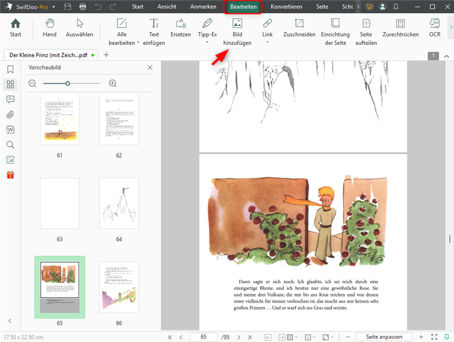This screenshot has width=454, height=342.
Task: Click the thumbnail size slider handle
Action: coord(67,84)
